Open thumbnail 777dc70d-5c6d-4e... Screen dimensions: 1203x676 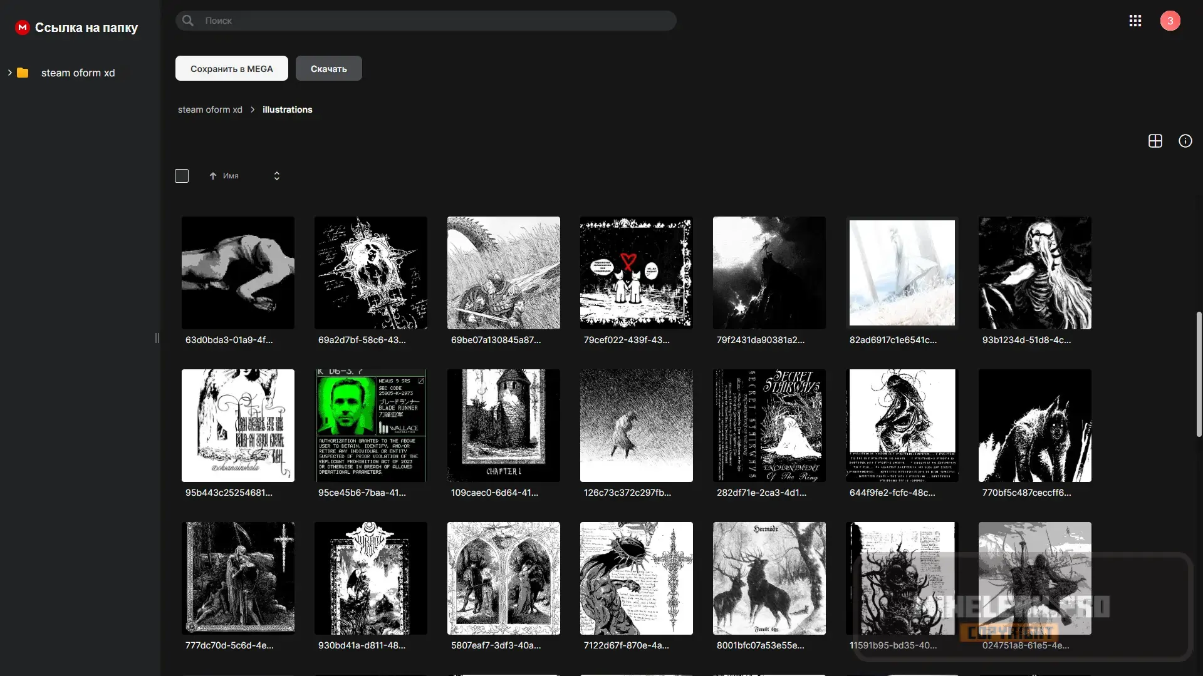click(238, 578)
